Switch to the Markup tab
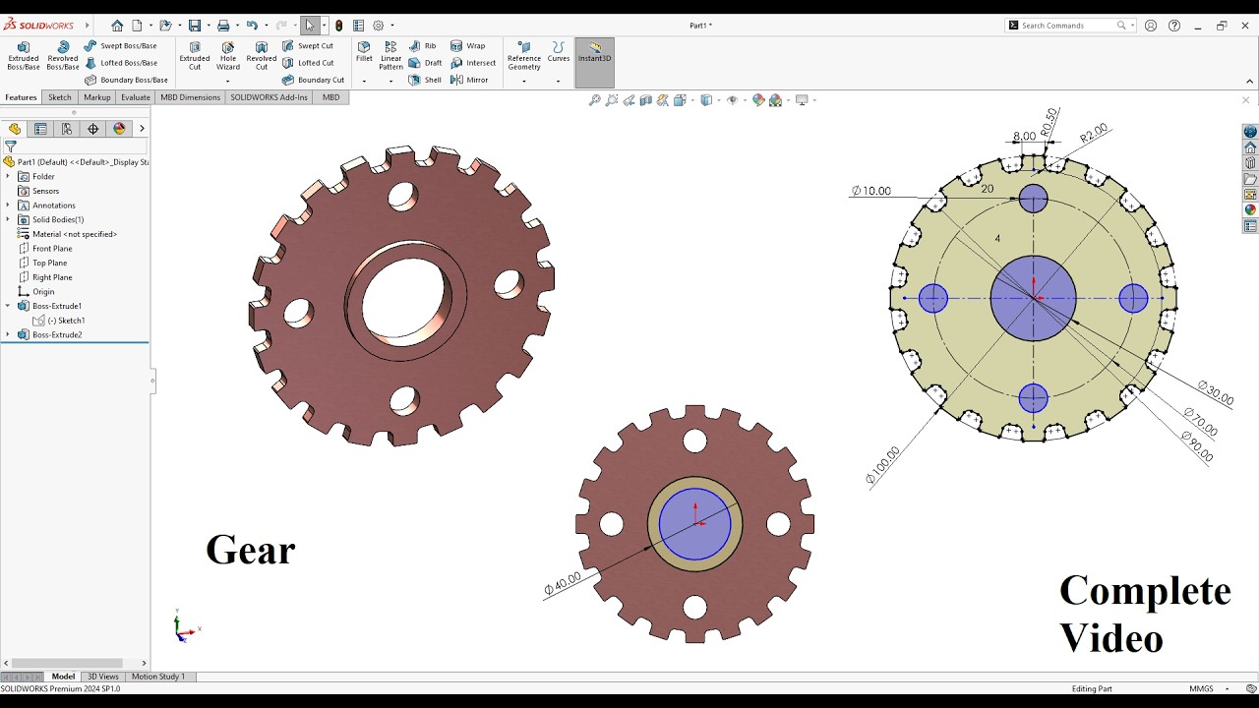The image size is (1259, 708). pos(97,97)
